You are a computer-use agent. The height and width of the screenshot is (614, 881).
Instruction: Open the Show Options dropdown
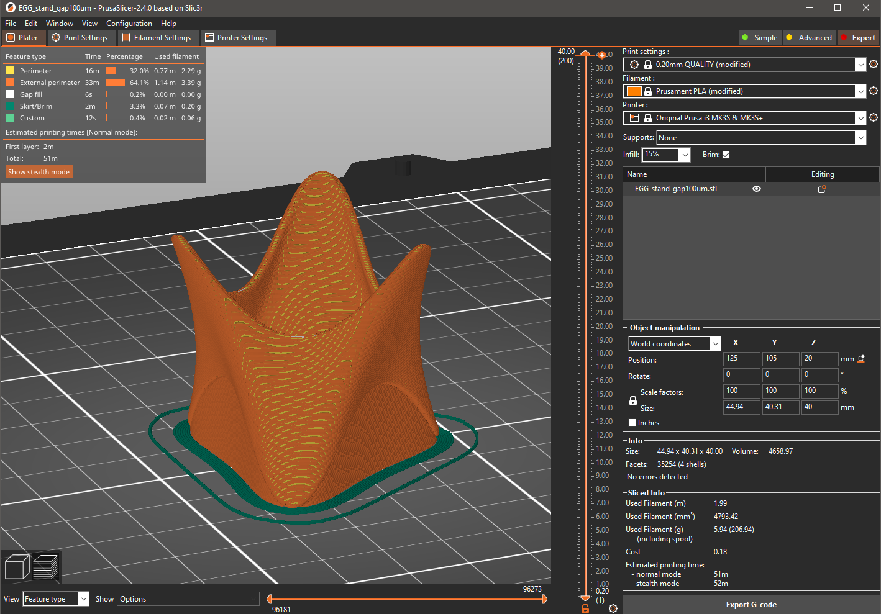click(x=188, y=599)
